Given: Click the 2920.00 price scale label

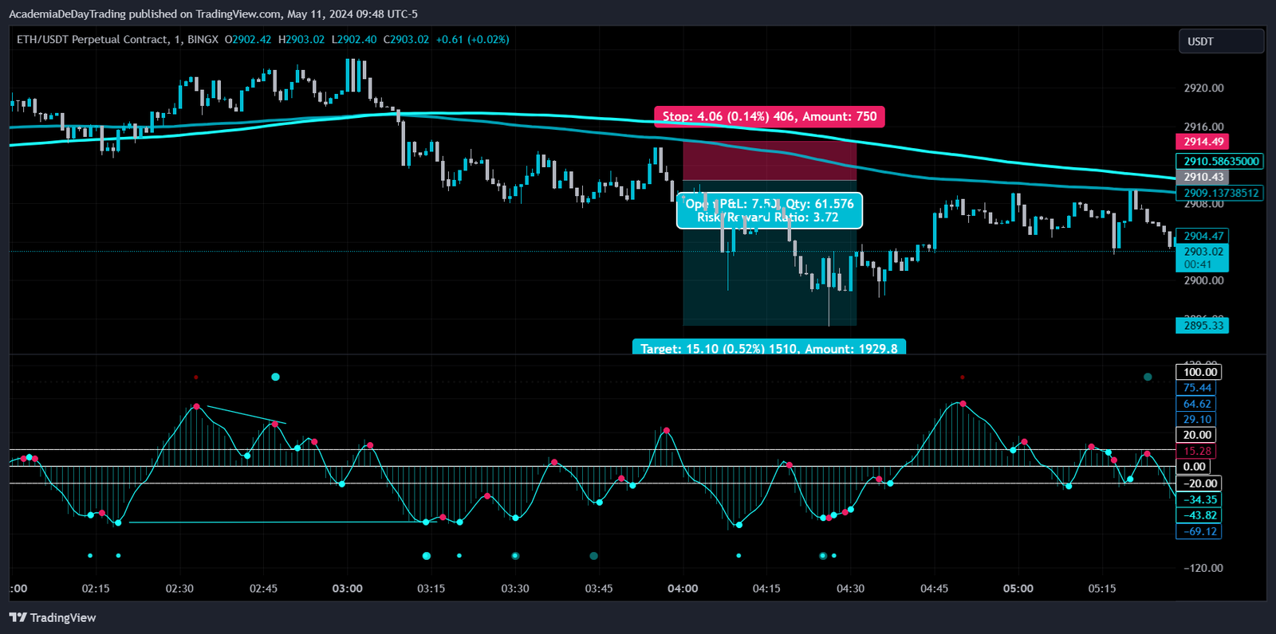Looking at the screenshot, I should [x=1203, y=88].
